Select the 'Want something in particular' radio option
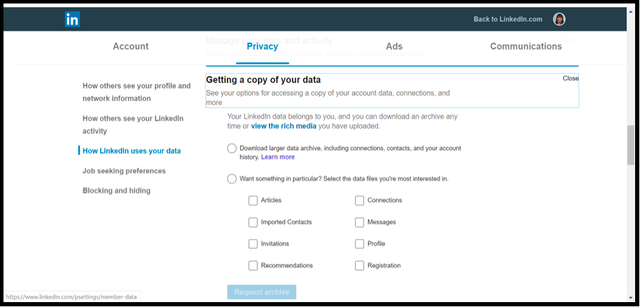The width and height of the screenshot is (640, 307). click(232, 179)
